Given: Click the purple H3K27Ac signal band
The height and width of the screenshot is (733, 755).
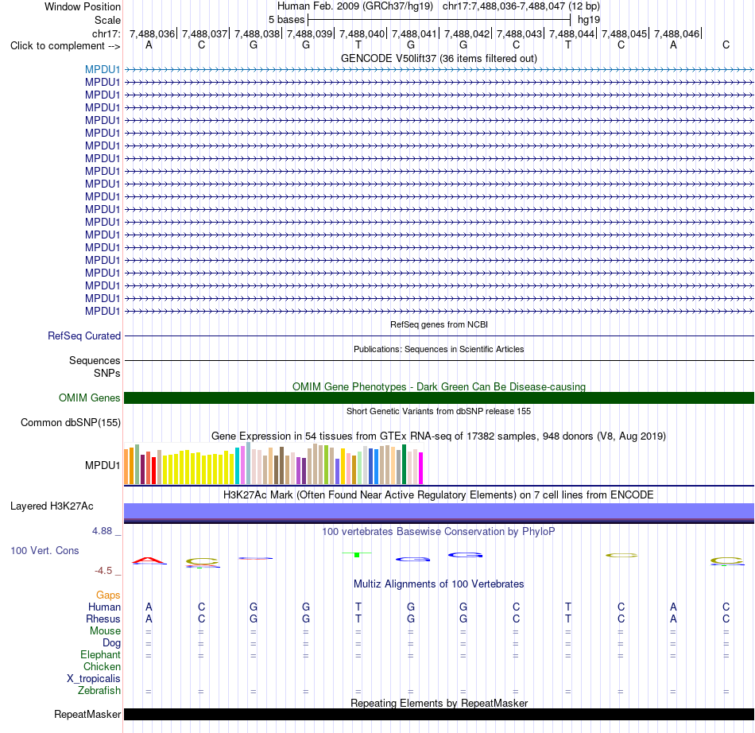Looking at the screenshot, I should point(439,513).
